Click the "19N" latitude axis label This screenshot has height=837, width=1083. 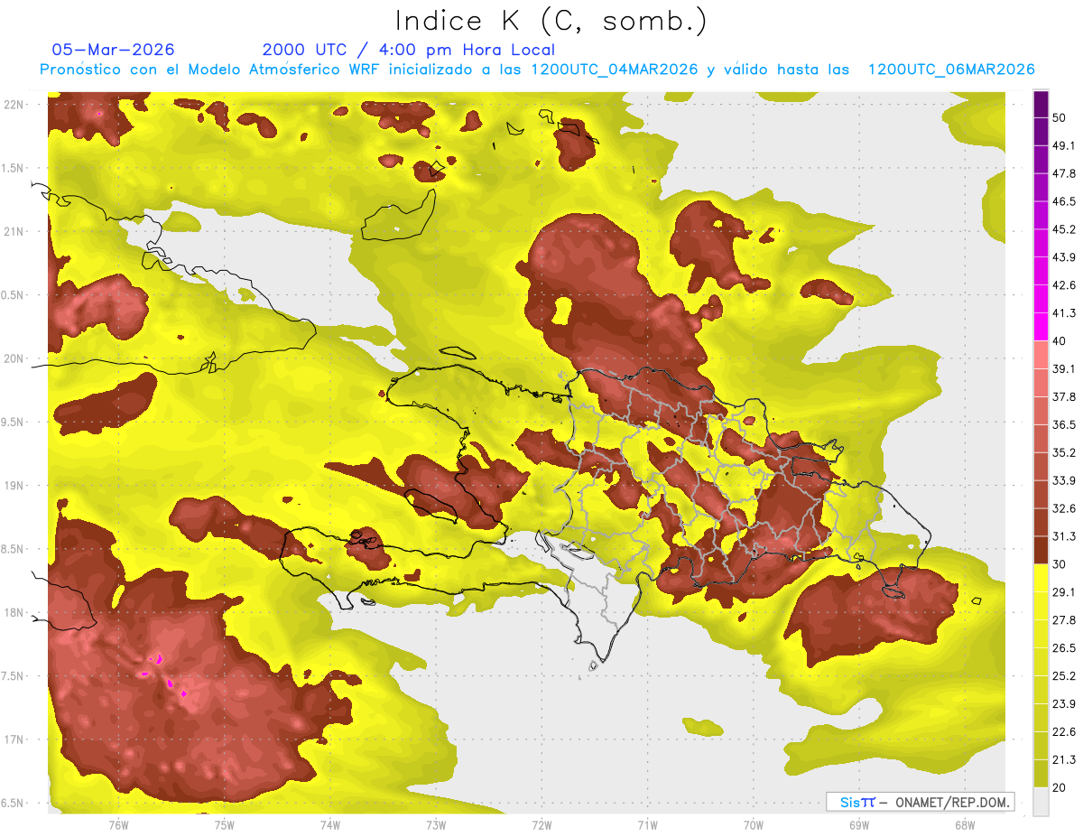(13, 485)
